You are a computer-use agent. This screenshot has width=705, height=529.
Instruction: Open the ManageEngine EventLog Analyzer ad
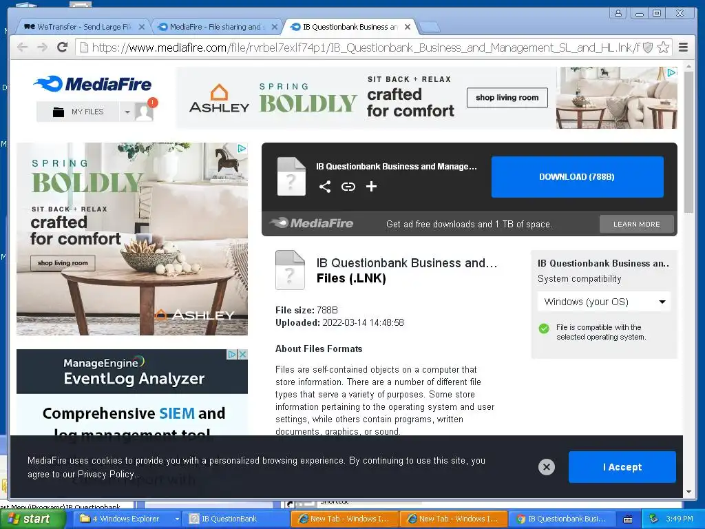tap(132, 392)
